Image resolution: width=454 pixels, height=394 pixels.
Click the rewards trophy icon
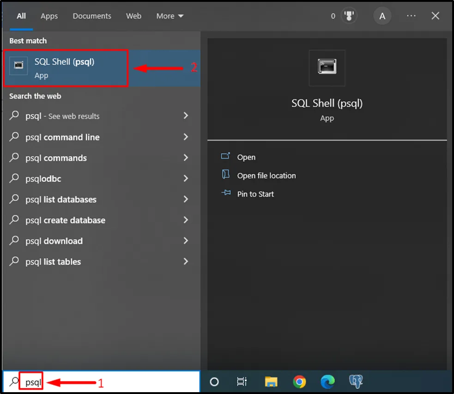(349, 16)
